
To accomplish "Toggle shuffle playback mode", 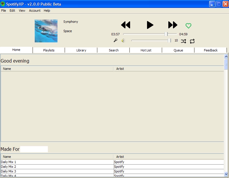I will (x=183, y=41).
